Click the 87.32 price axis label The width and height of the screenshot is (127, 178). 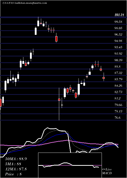pyautogui.click(x=118, y=73)
